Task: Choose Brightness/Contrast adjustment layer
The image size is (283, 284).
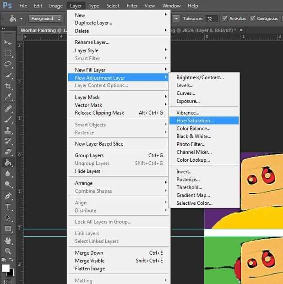Action: pyautogui.click(x=204, y=77)
